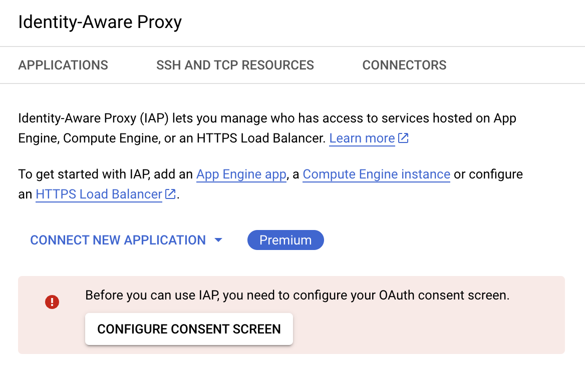Click external-link icon beside Learn more
Viewport: 585px width, 370px height.
[x=403, y=138]
